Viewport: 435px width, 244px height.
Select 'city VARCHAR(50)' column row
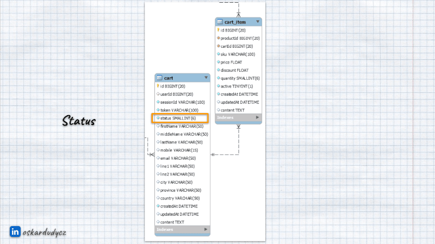[182, 182]
